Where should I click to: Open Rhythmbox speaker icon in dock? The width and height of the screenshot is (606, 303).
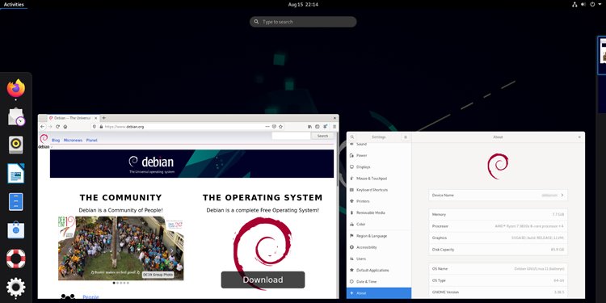tap(16, 145)
